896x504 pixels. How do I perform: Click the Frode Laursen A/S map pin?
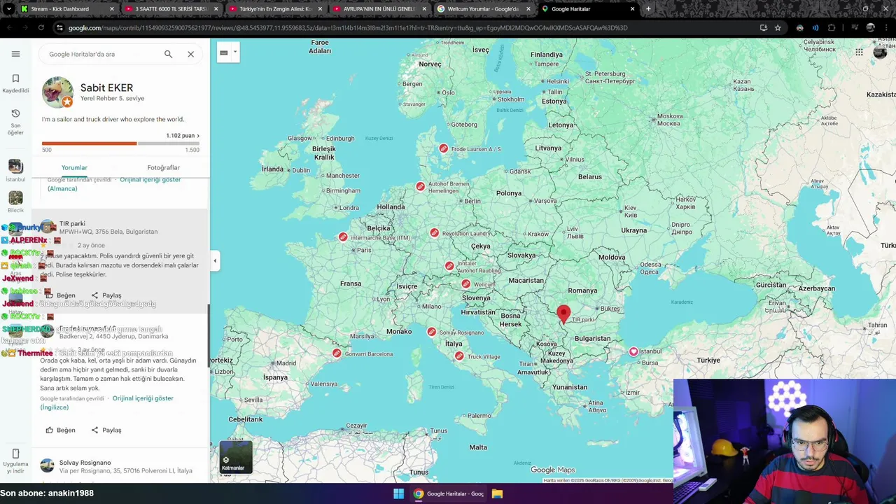coord(443,148)
